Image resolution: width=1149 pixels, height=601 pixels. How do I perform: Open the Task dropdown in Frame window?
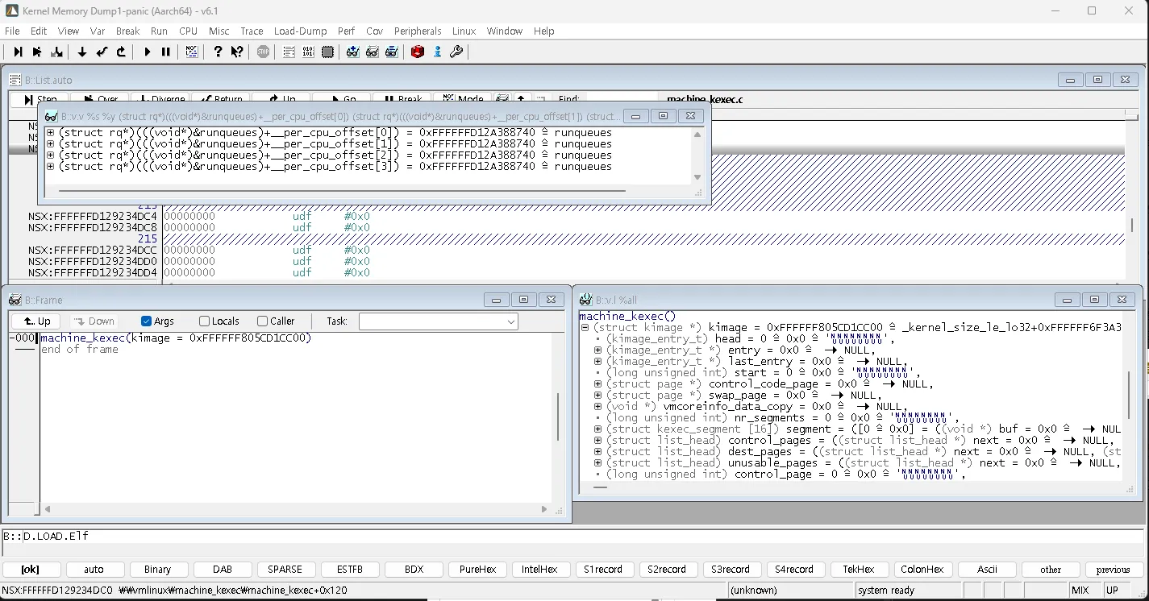438,321
